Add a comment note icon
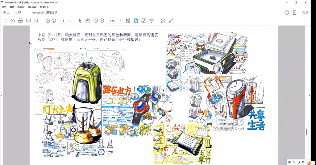 click(163, 21)
